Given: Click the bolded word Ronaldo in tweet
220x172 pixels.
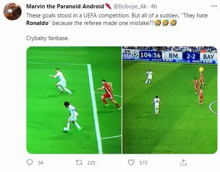Looking at the screenshot, I should pos(37,23).
